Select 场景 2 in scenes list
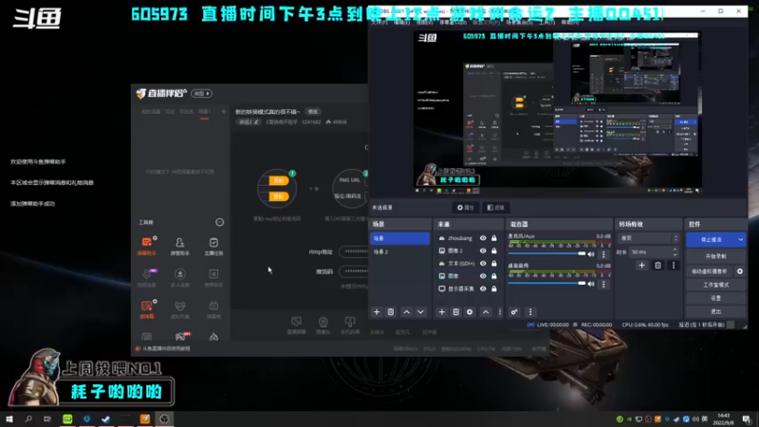 [x=399, y=251]
